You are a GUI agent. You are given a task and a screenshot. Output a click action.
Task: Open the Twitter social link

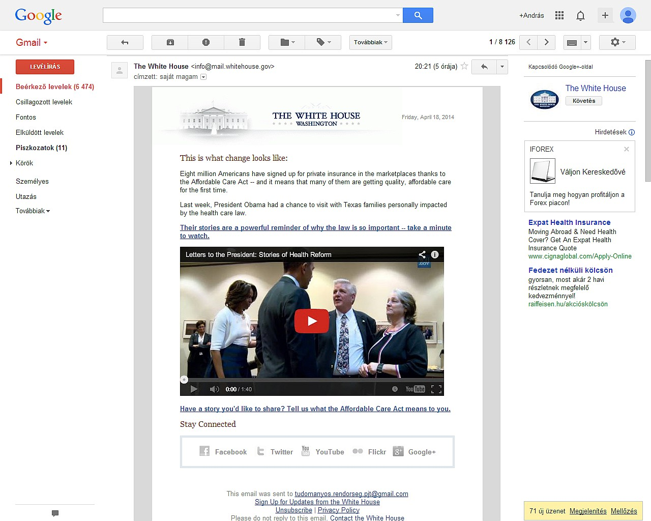(x=275, y=451)
